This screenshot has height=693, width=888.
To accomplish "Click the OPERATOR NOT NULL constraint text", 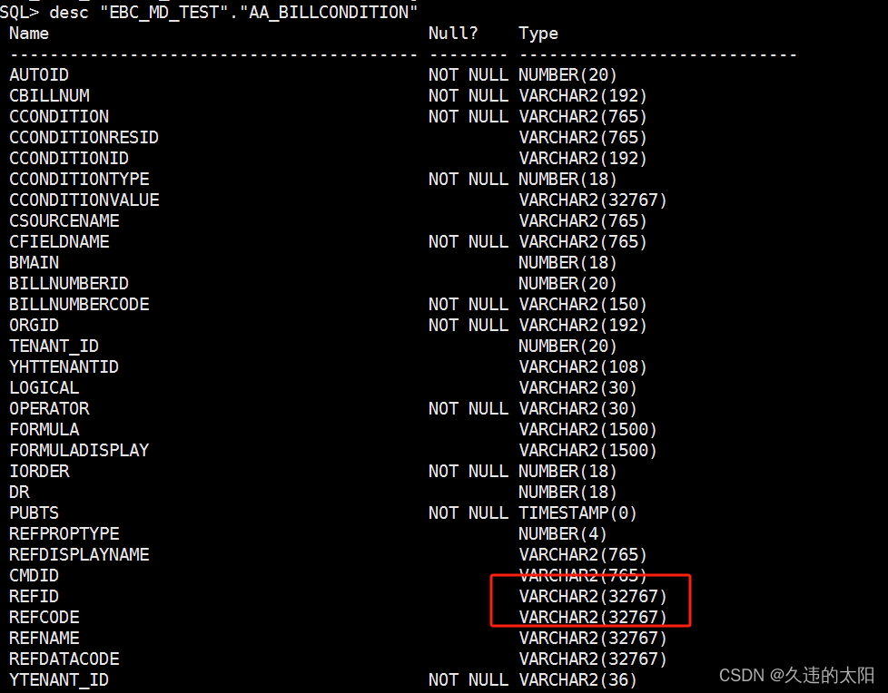I will [x=469, y=408].
